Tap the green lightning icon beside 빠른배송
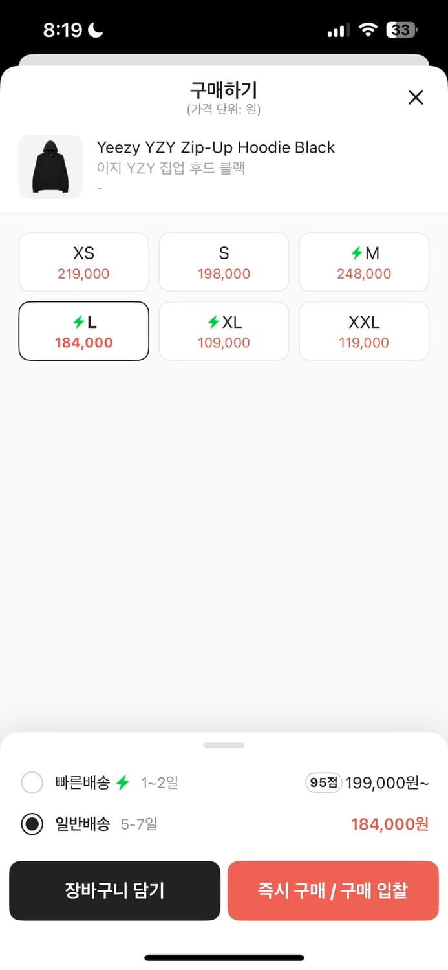Screen dimensions: 448x970 coord(123,783)
